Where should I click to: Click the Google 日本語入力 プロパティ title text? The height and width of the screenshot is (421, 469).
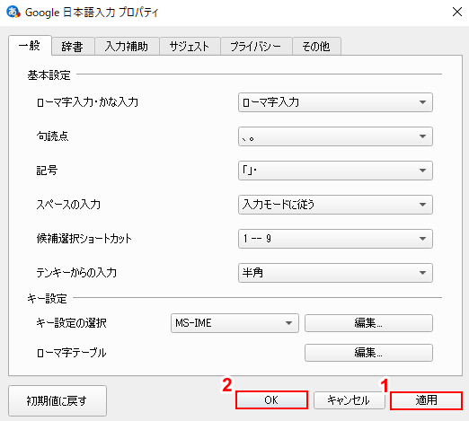pyautogui.click(x=92, y=13)
